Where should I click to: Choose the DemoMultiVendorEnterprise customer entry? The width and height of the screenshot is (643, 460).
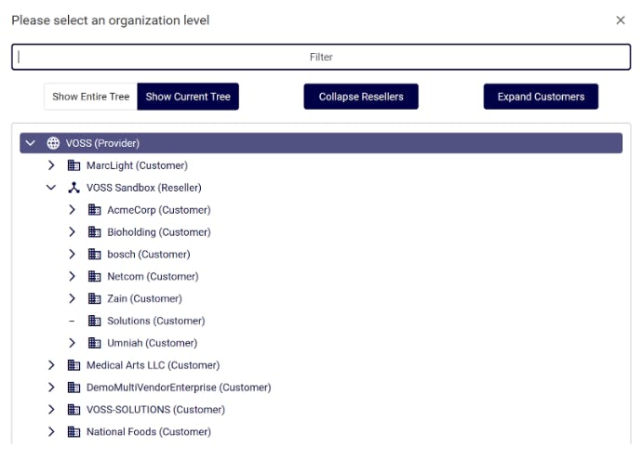pos(179,388)
